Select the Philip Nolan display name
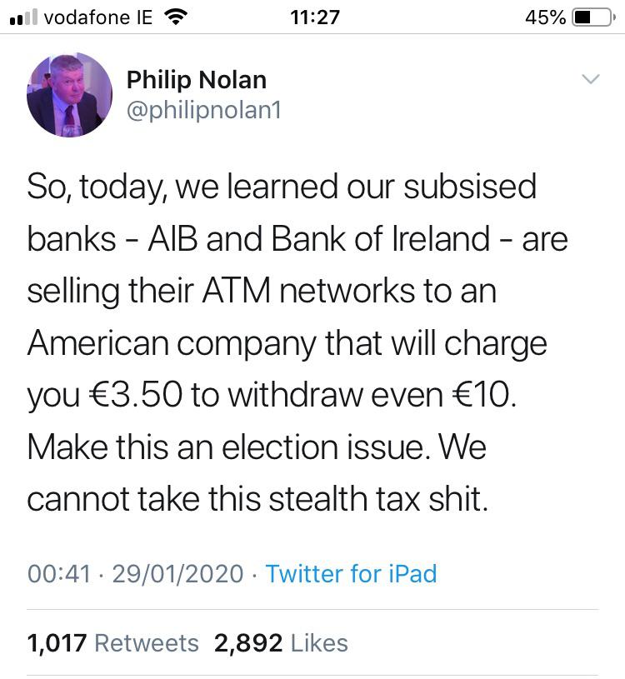 click(197, 80)
